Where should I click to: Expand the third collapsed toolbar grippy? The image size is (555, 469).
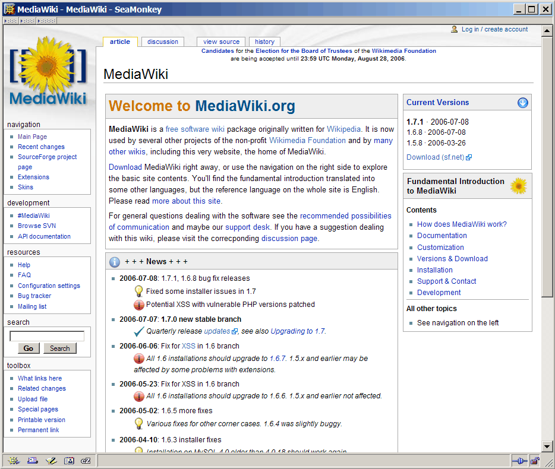click(47, 21)
